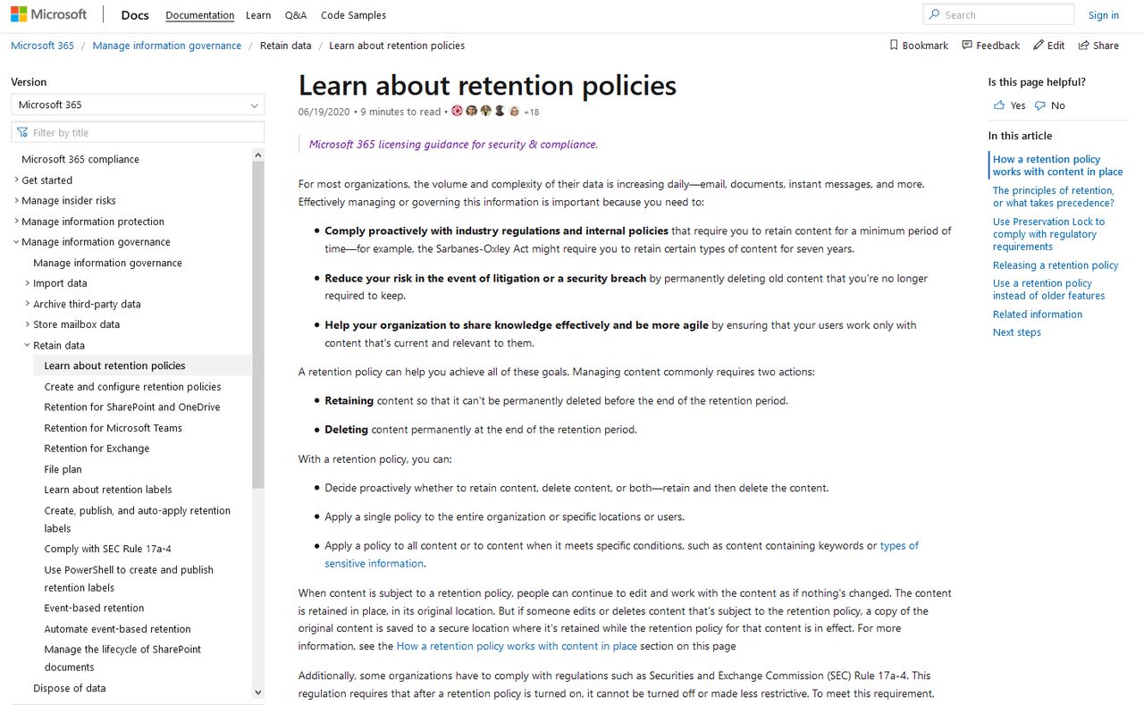Screen dimensions: 1144x705
Task: Open the File plan item
Action: [63, 469]
